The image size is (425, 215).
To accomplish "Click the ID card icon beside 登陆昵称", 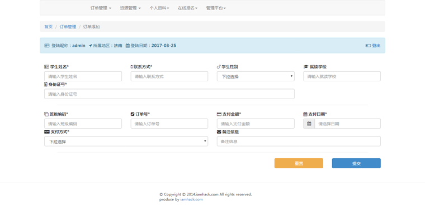I will [47, 46].
